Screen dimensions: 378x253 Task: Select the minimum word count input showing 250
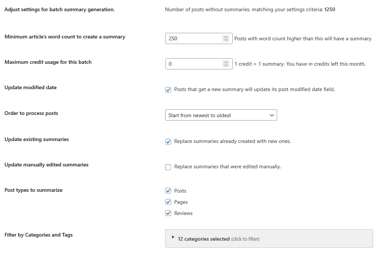tap(194, 38)
